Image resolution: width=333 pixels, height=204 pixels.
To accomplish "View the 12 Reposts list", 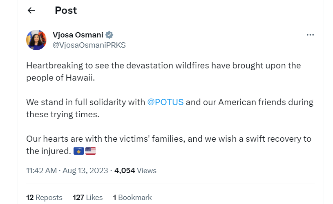I will click(44, 197).
